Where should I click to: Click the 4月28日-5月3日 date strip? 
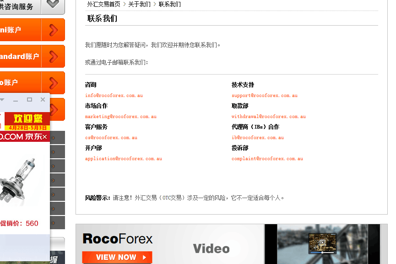[x=27, y=128]
